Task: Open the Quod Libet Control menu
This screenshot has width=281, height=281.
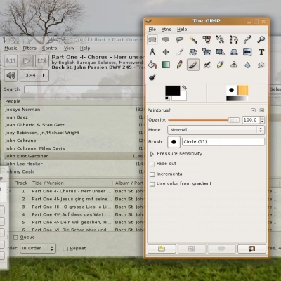Action: 50,48
